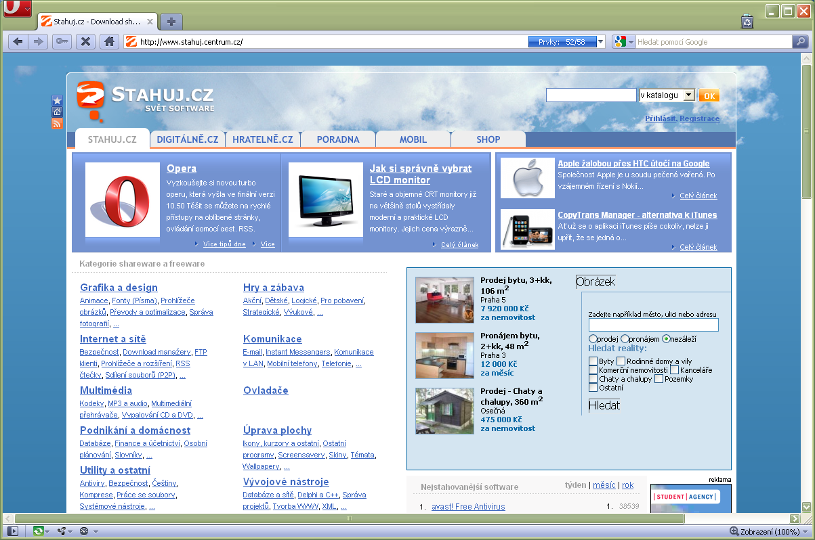Click the 'Hledat' real estate search button

point(604,405)
